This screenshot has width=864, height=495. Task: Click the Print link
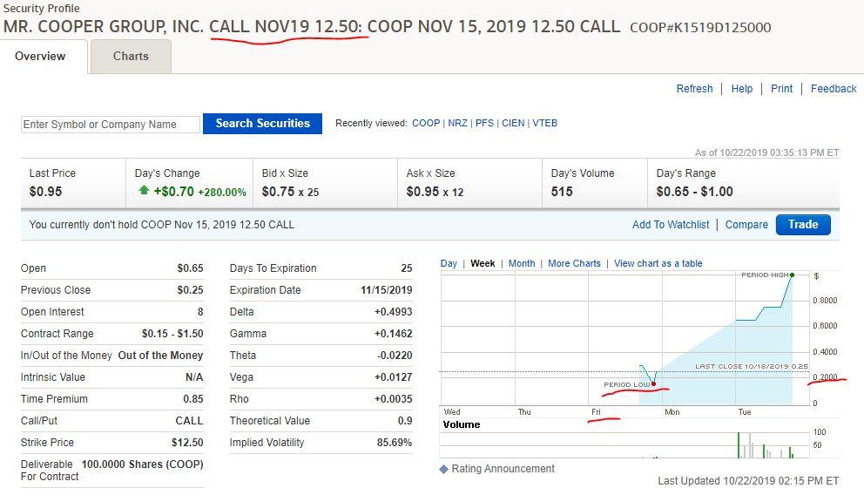pyautogui.click(x=782, y=89)
